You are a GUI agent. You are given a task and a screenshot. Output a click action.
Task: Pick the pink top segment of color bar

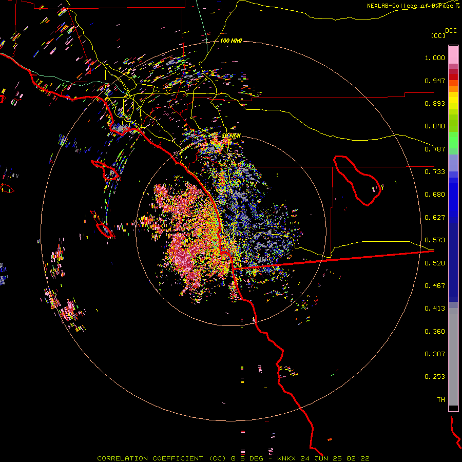(x=453, y=55)
